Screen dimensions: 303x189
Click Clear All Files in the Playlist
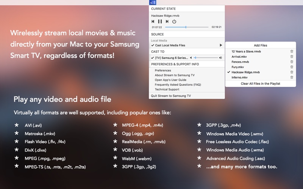tap(261, 84)
